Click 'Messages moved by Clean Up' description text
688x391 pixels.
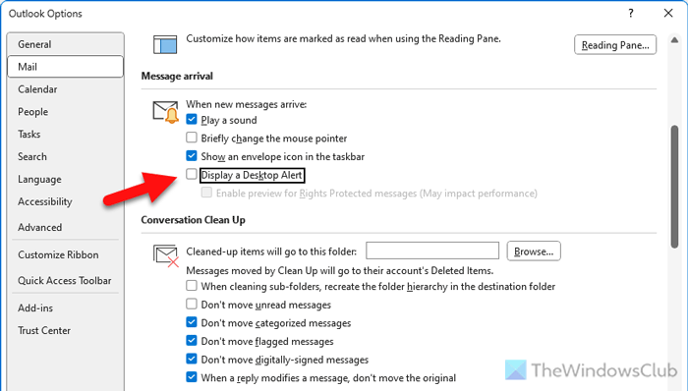(340, 271)
